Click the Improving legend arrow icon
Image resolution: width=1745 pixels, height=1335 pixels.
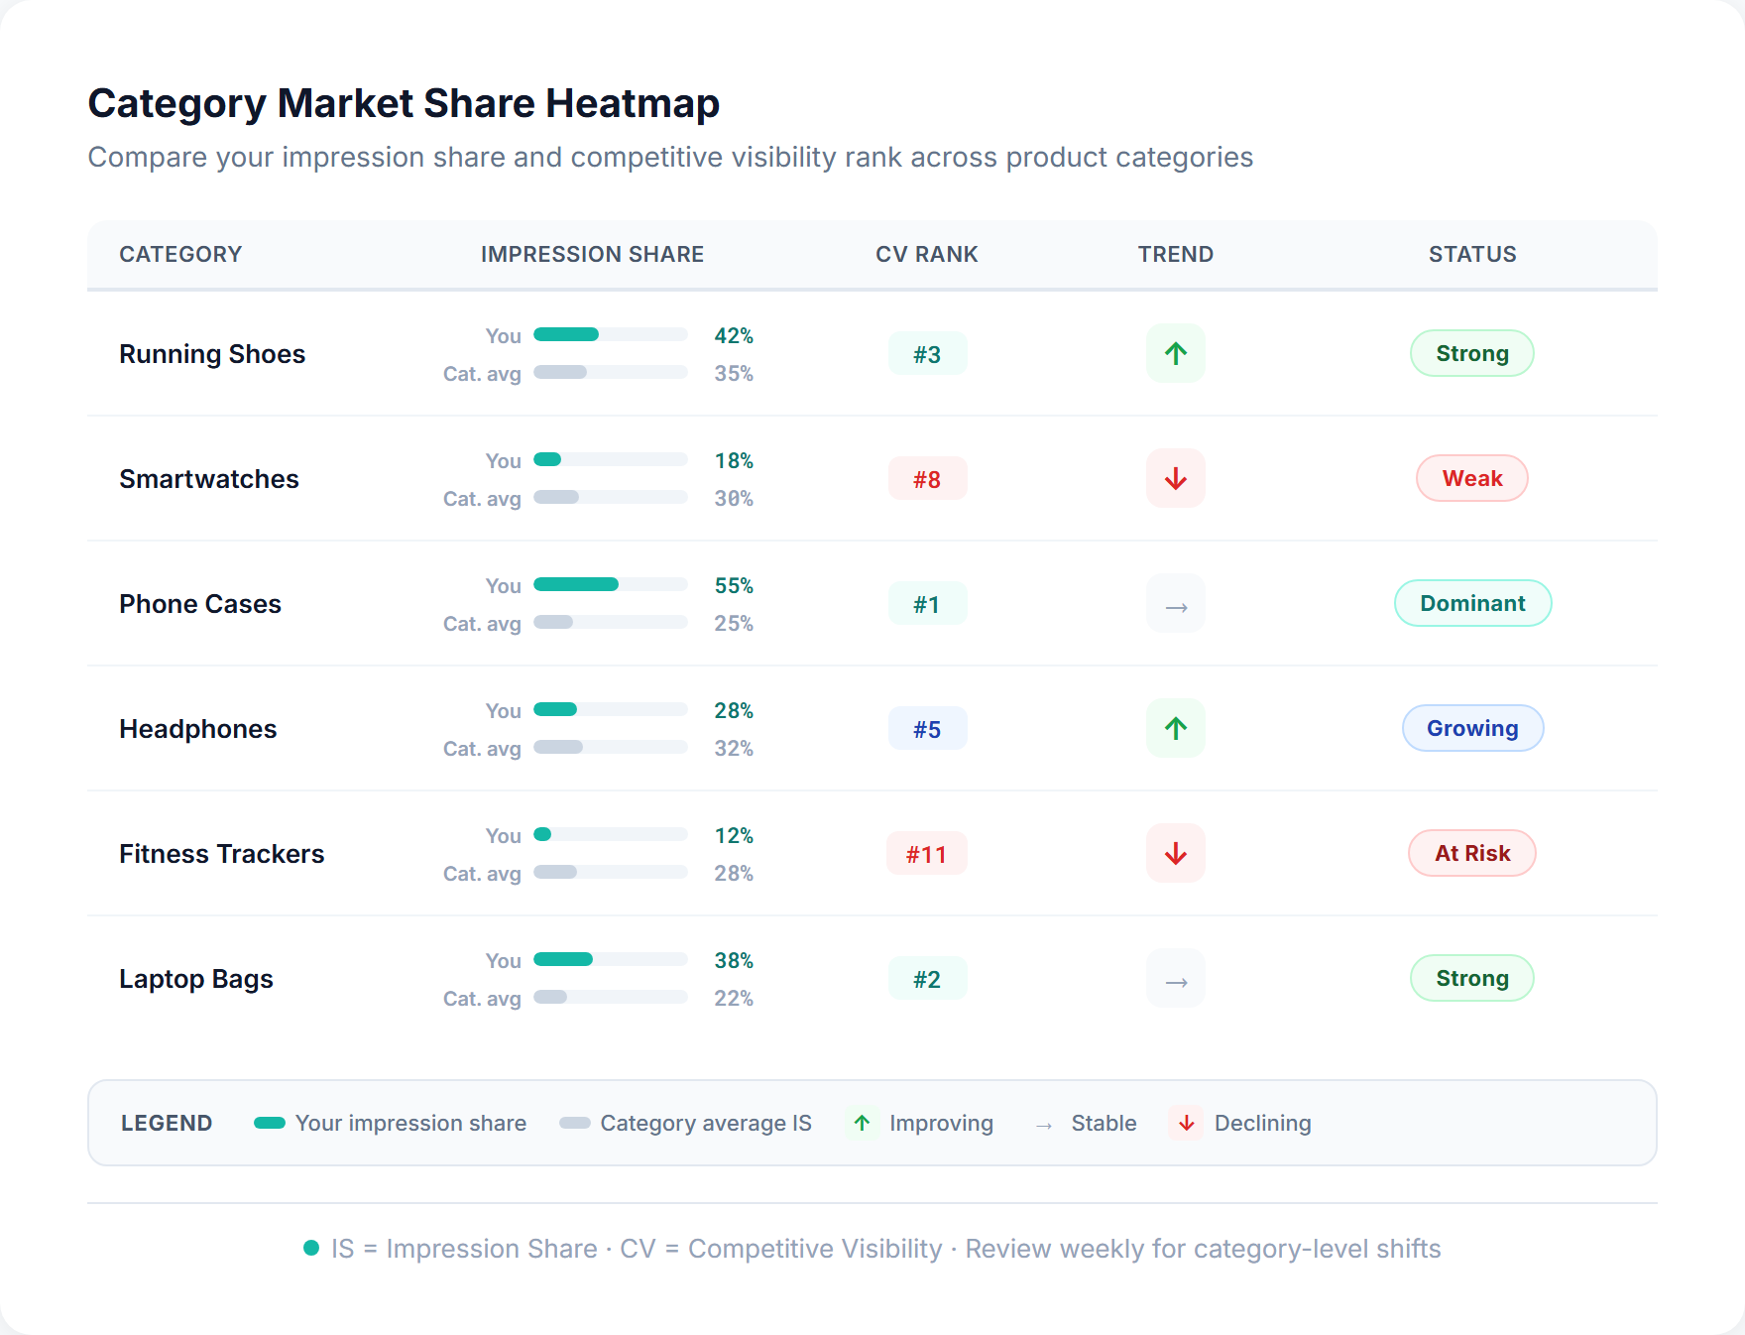click(862, 1123)
